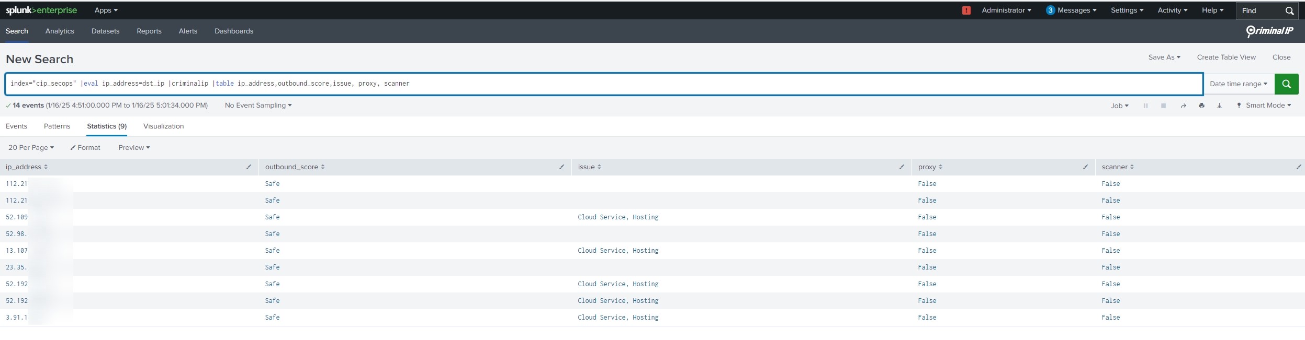
Task: Open the Apps dropdown
Action: 106,10
